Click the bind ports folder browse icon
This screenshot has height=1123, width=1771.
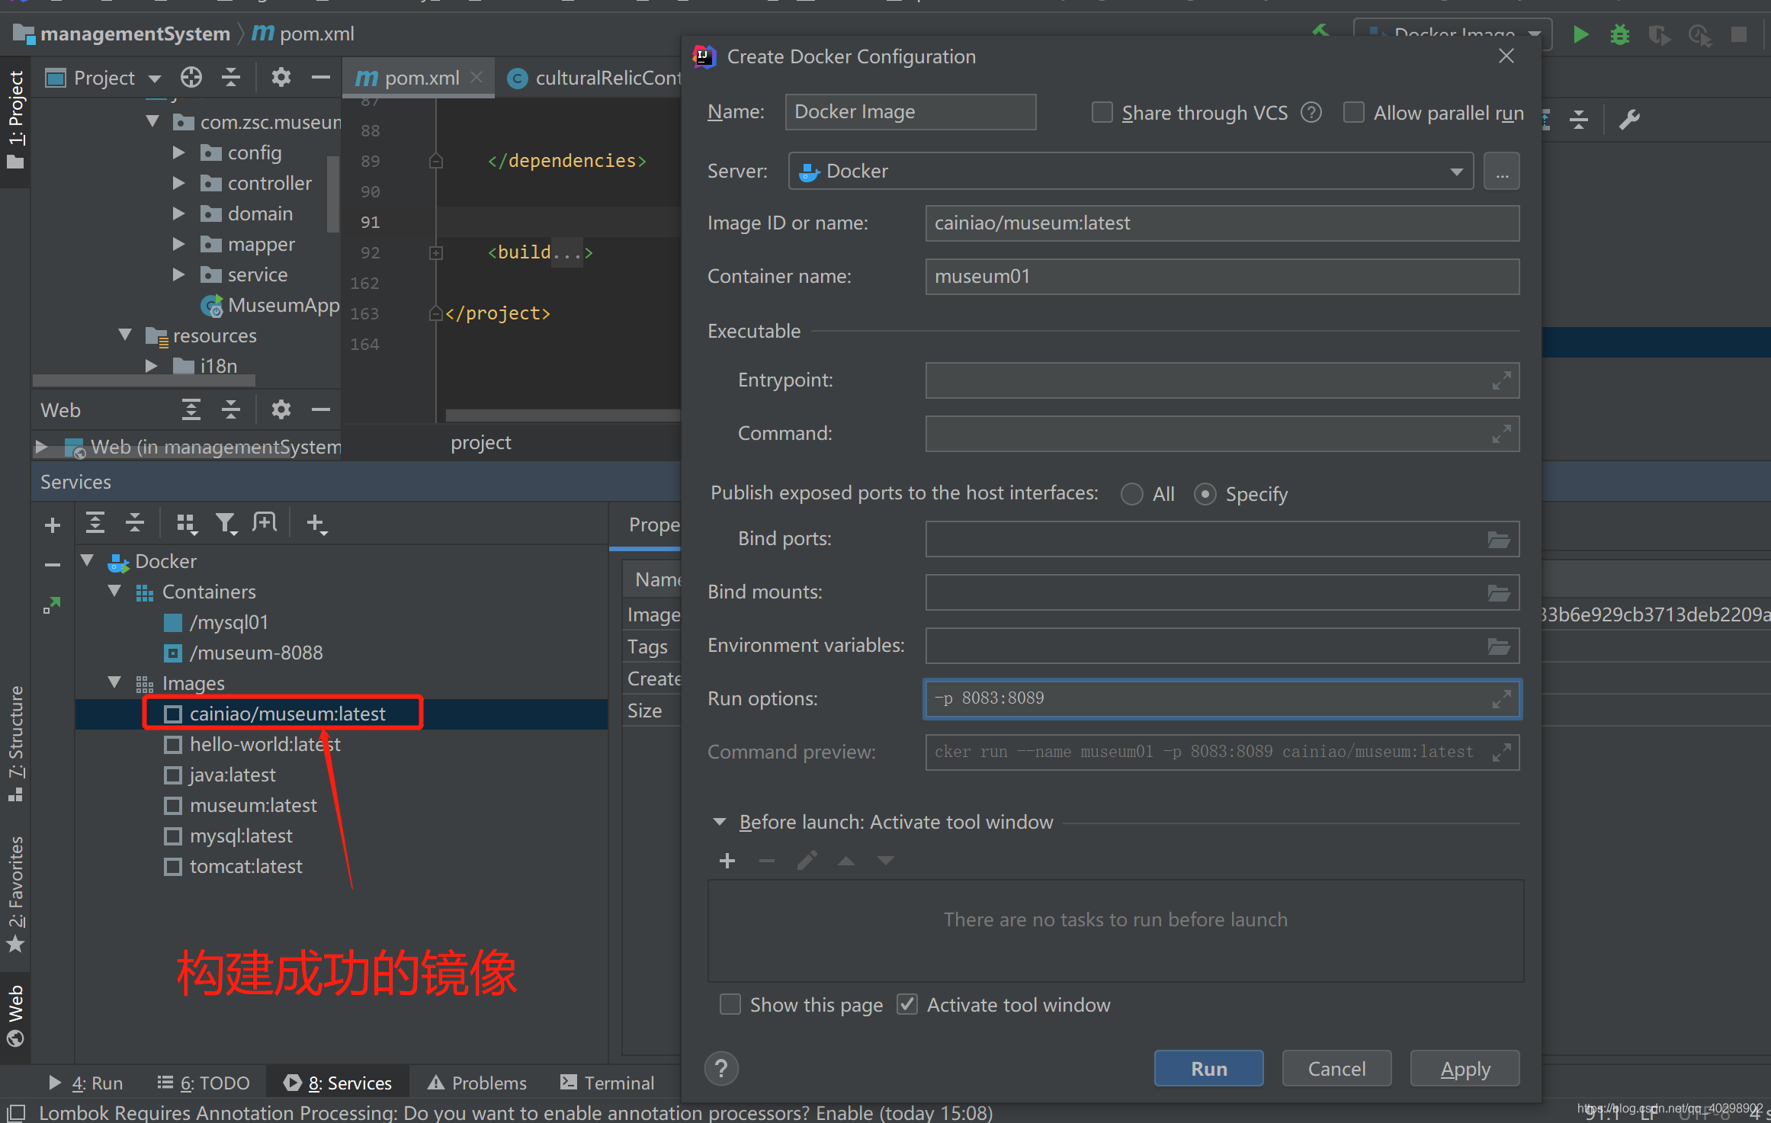(x=1497, y=538)
